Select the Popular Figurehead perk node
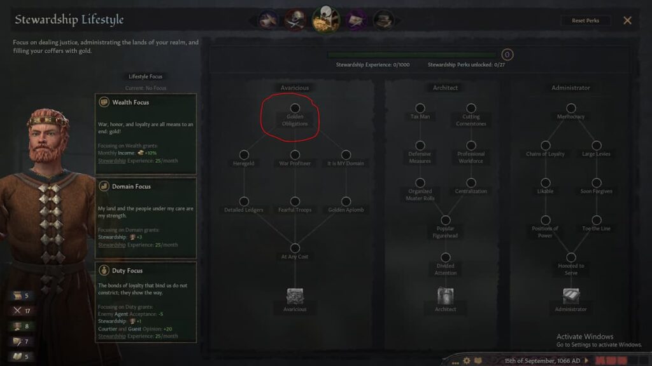This screenshot has height=366, width=652. pyautogui.click(x=445, y=220)
